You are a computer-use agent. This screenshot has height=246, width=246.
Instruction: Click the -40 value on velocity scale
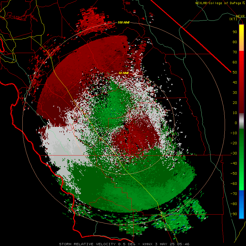click(234, 163)
